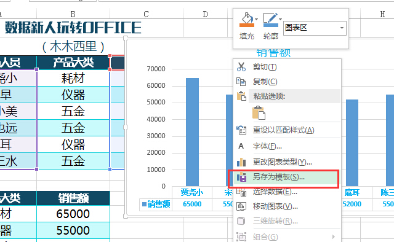
Task: Click the chart's left middle resize handle
Action: click(126, 127)
